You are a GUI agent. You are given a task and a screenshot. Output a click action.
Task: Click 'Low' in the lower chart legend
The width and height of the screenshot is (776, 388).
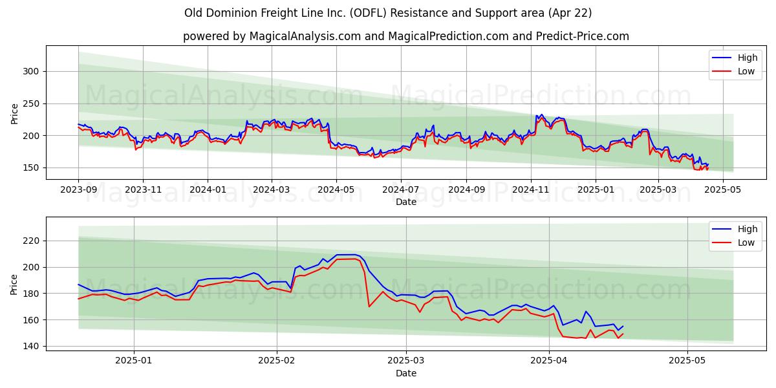tap(746, 242)
